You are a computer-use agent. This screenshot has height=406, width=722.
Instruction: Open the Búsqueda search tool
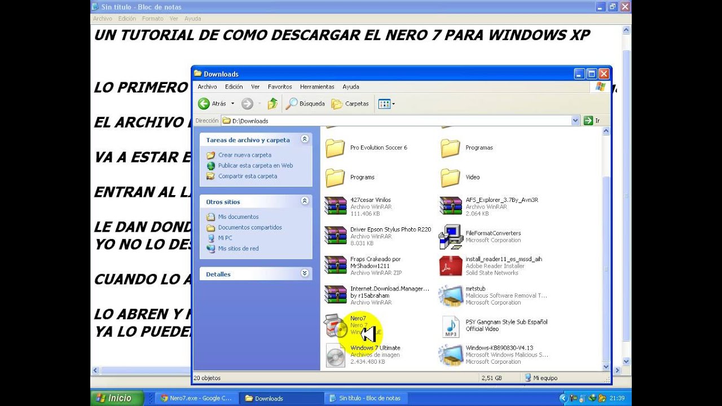point(305,104)
